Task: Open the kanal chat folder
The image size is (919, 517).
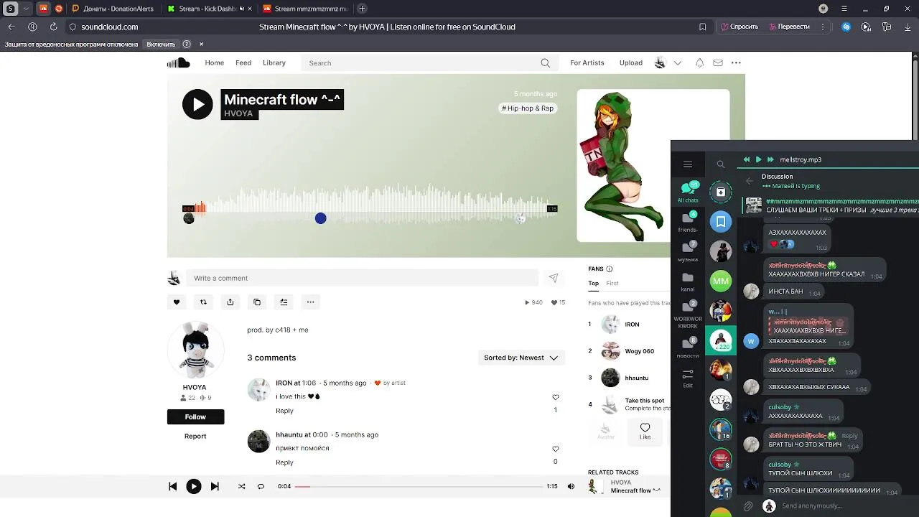Action: coord(688,281)
